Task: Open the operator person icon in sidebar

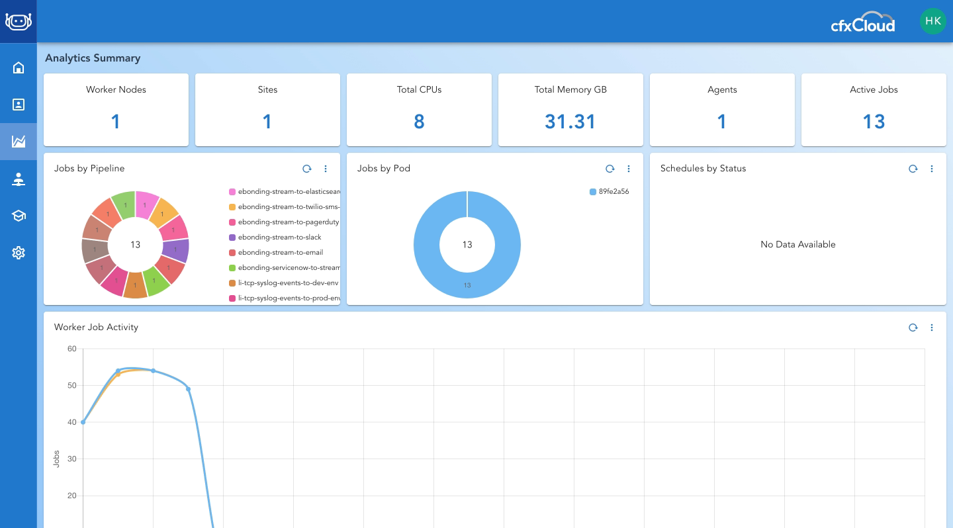Action: [x=19, y=179]
